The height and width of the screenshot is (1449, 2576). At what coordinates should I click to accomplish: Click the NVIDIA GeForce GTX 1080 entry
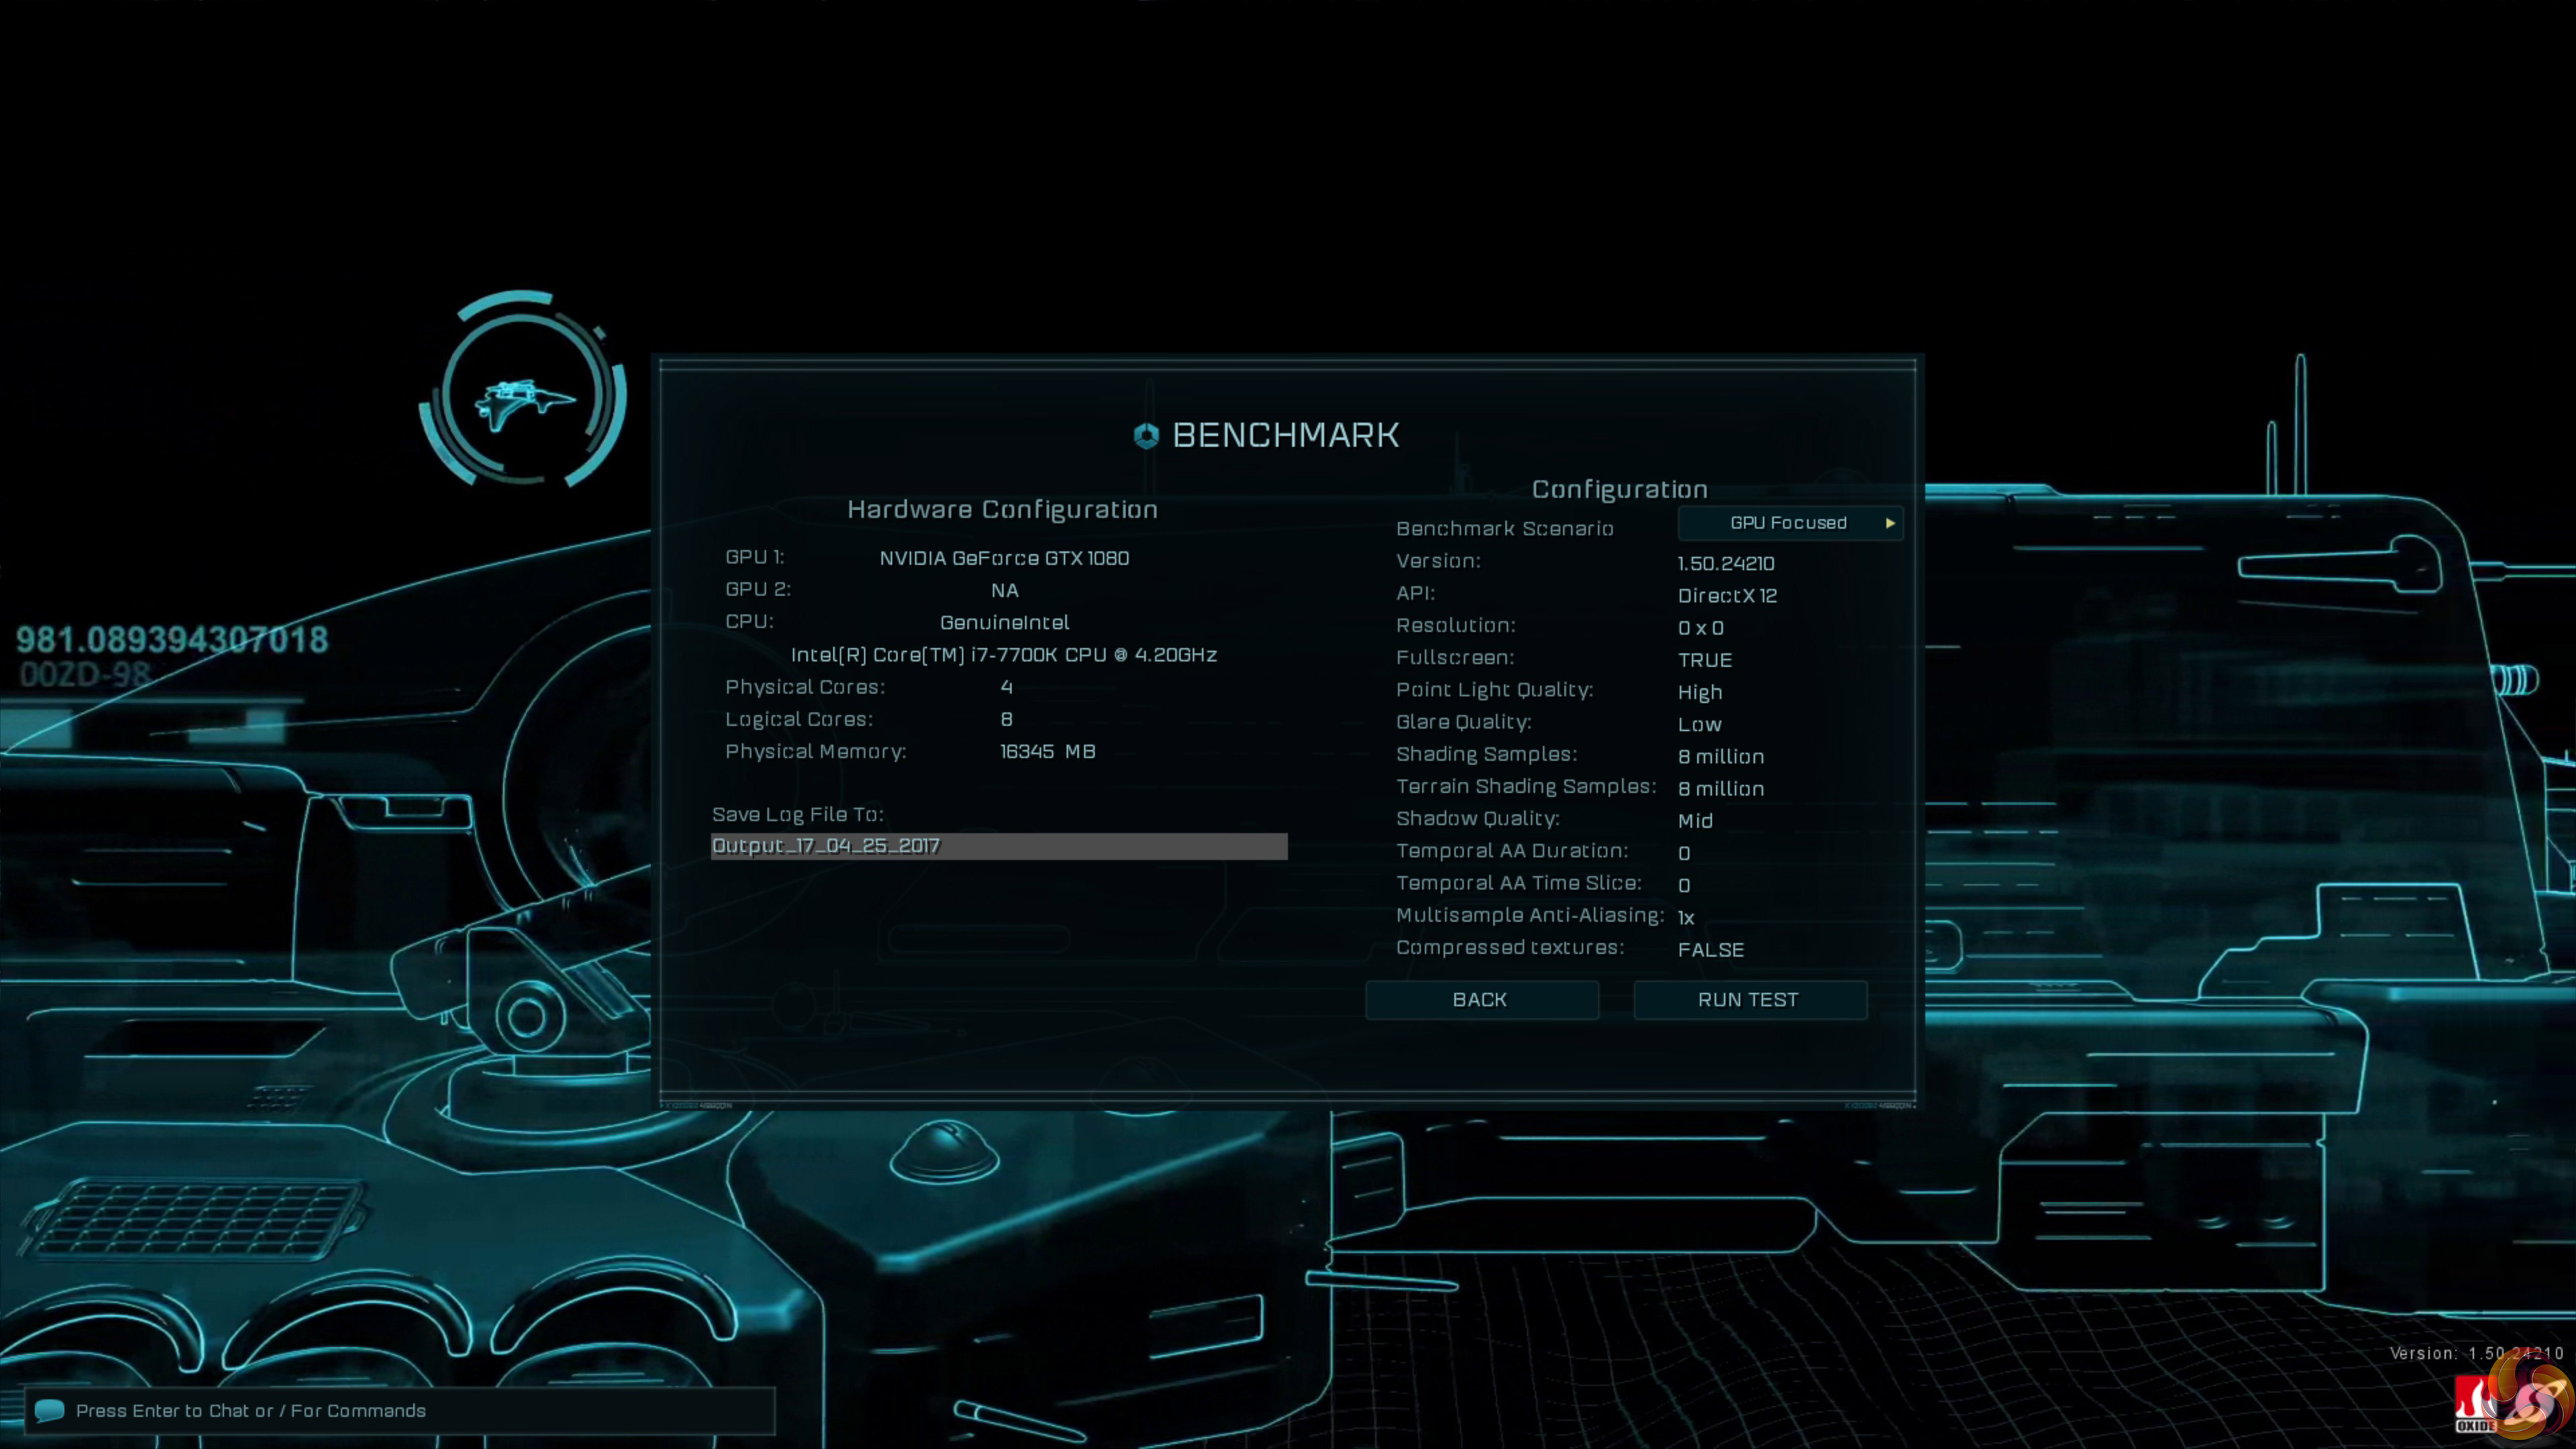coord(1004,558)
